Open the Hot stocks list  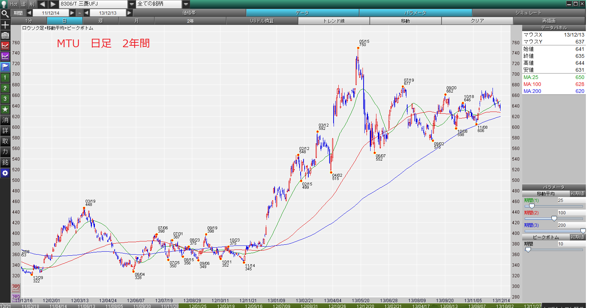[x=14, y=4]
